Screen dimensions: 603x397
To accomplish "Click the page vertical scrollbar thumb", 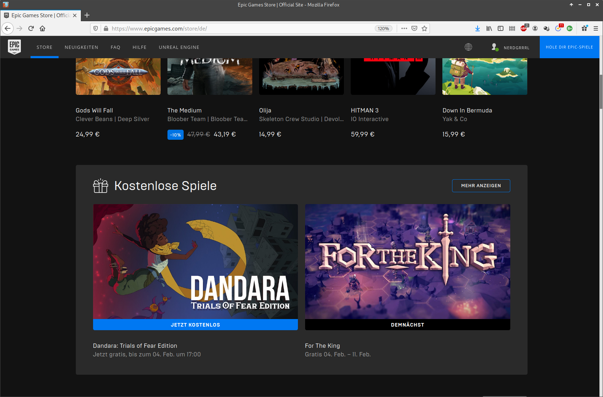I will (601, 92).
